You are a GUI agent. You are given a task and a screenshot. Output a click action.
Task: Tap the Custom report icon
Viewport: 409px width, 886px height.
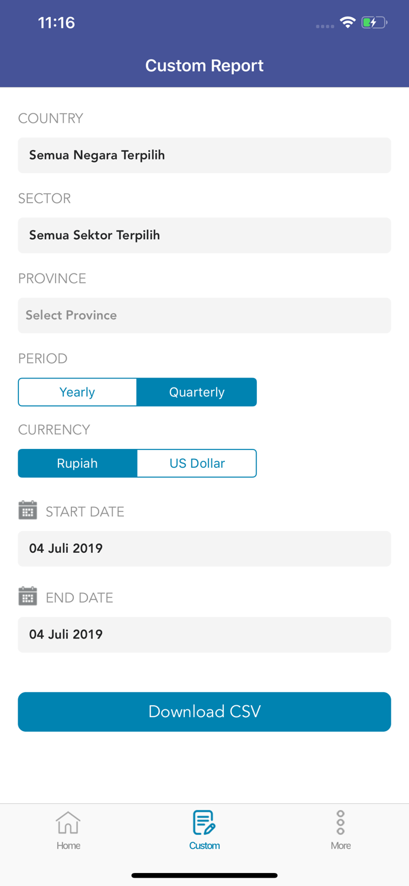(204, 822)
